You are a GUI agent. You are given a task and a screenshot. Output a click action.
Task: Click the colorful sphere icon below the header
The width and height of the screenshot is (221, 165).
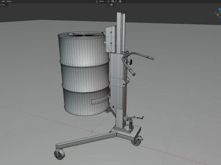coord(112,5)
